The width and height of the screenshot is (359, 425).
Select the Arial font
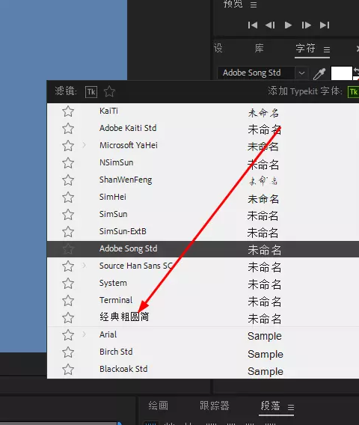[108, 334]
